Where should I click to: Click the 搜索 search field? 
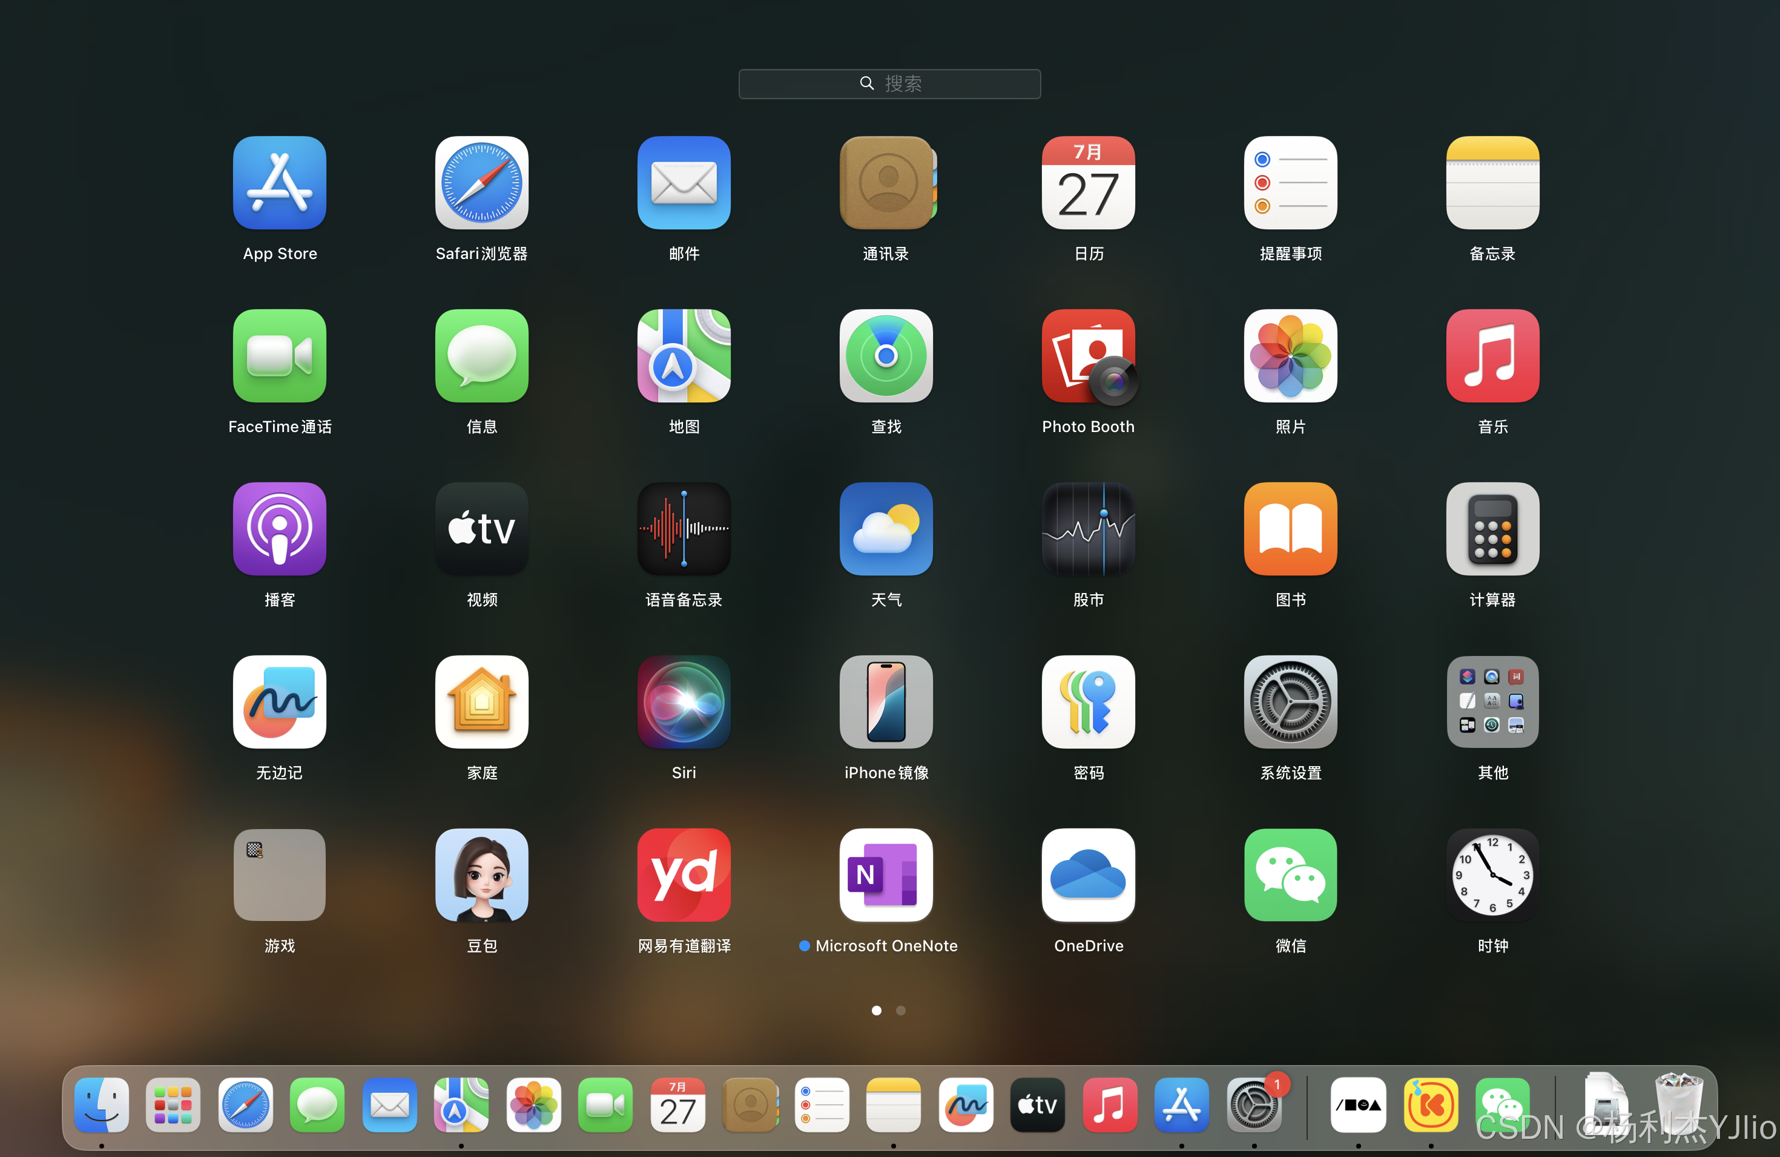coord(889,84)
